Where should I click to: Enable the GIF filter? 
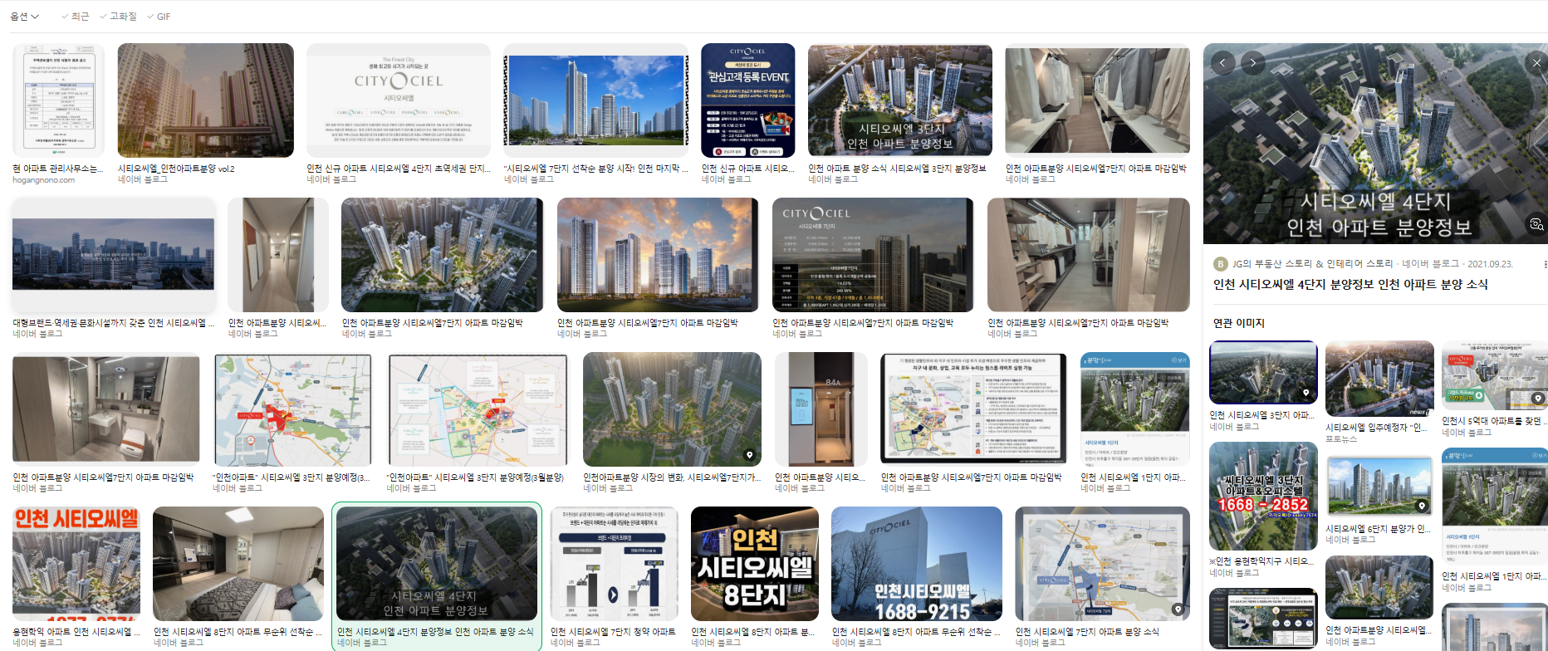pos(159,17)
